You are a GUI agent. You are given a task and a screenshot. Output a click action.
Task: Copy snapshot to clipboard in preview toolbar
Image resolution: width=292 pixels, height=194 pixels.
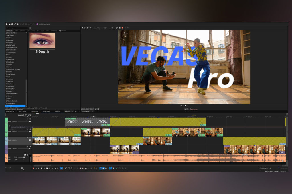click(117, 28)
